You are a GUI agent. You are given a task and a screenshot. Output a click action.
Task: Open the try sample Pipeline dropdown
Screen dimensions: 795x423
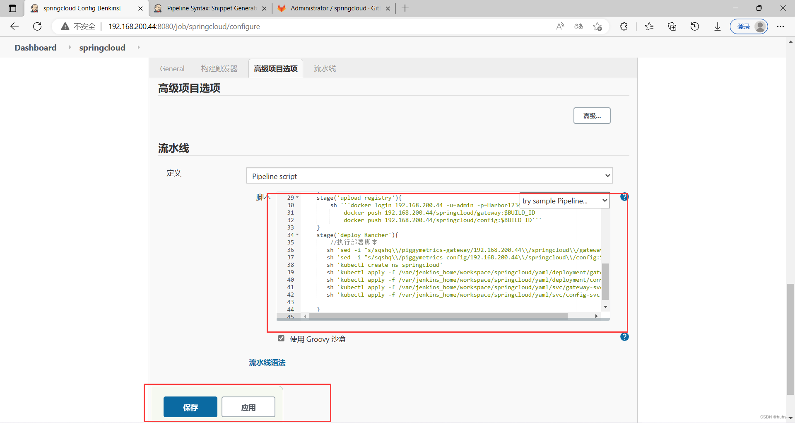click(x=565, y=201)
